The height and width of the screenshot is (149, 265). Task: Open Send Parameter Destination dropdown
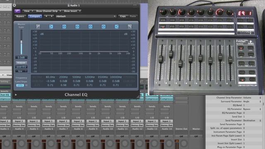pyautogui.click(x=252, y=120)
